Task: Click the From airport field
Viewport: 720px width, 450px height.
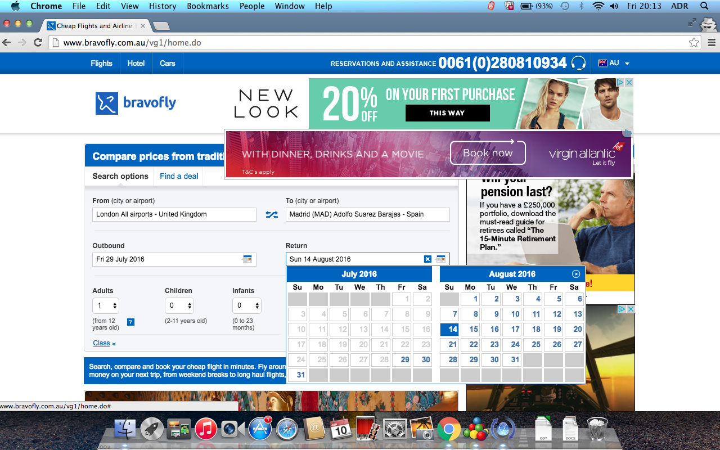Action: click(174, 214)
